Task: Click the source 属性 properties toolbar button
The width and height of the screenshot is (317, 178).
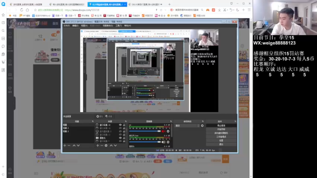Action: [x=99, y=116]
